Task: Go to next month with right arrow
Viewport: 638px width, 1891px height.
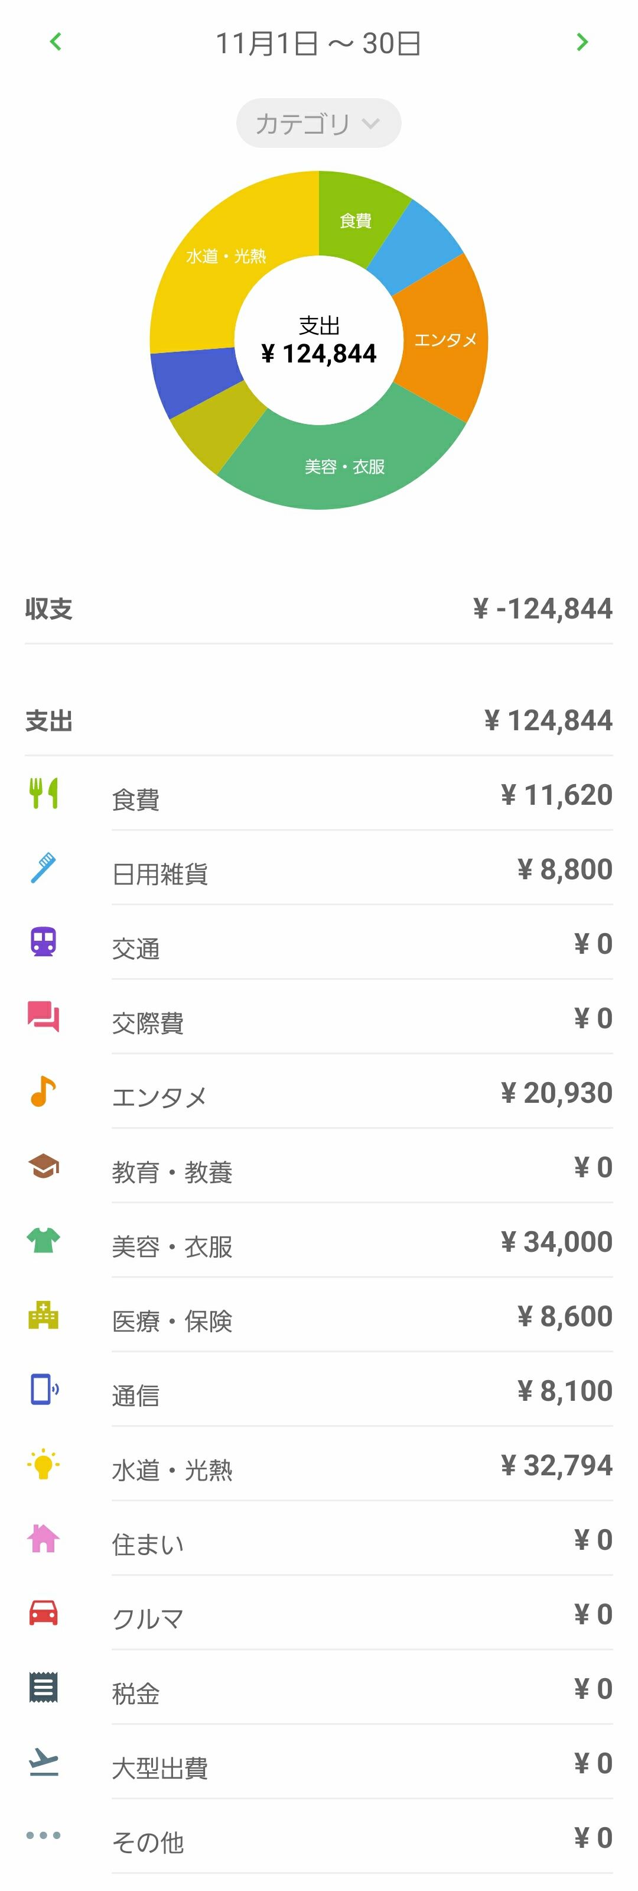Action: [582, 42]
